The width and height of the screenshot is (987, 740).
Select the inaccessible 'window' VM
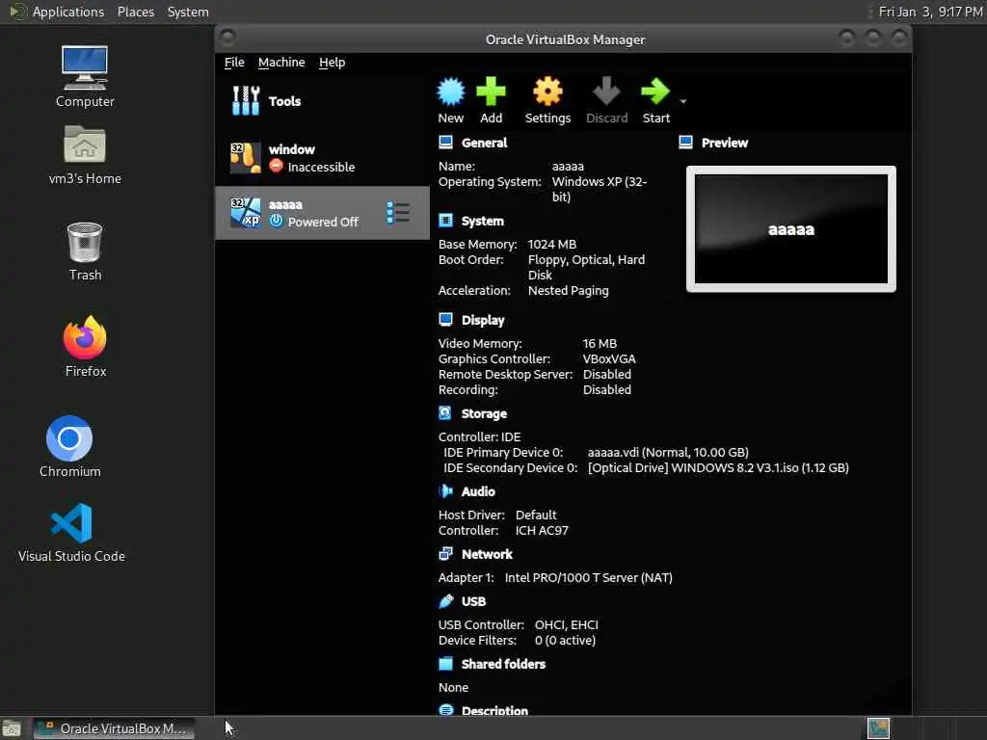[322, 158]
